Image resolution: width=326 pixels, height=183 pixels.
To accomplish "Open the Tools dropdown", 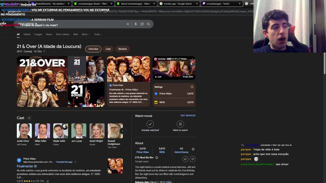I will (x=98, y=34).
